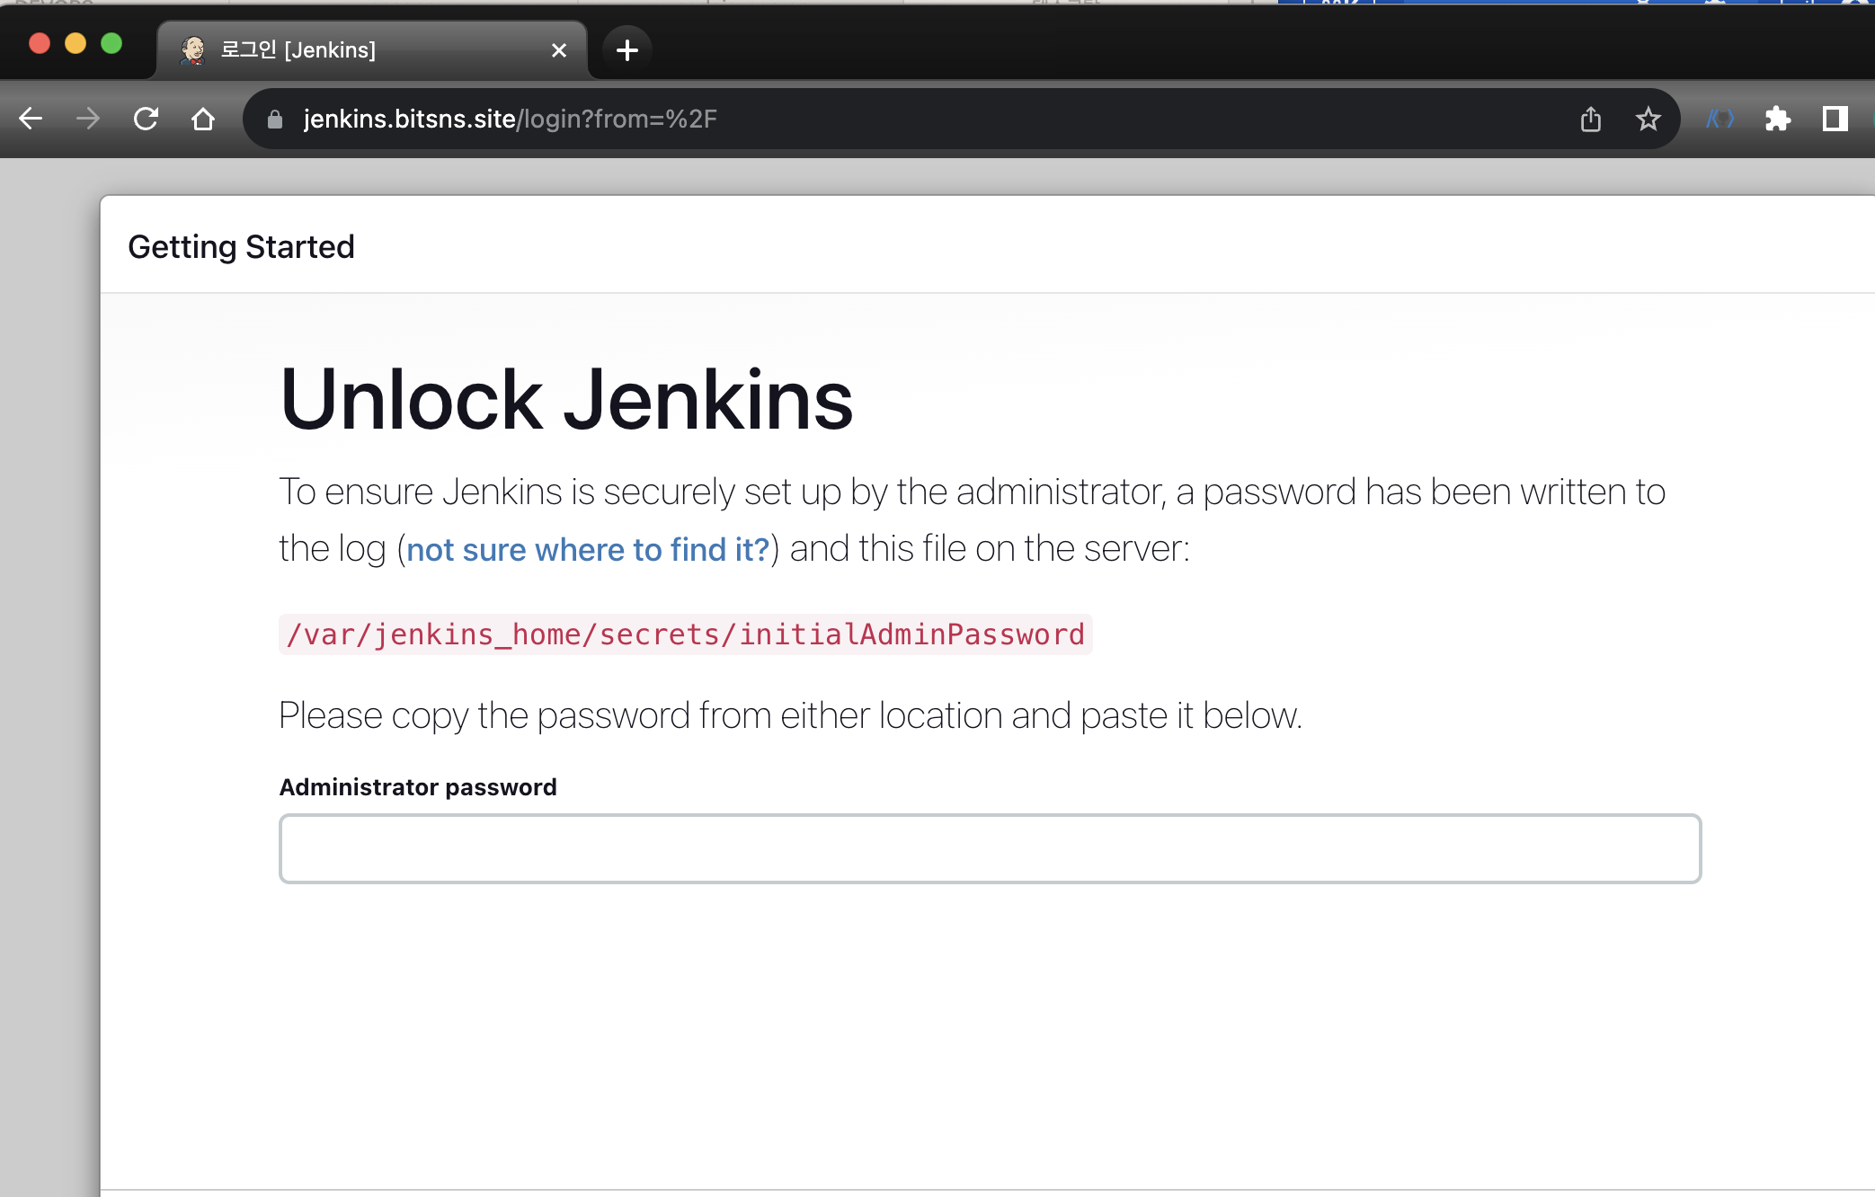Open 'not sure where to find it?' link
This screenshot has height=1197, width=1875.
[x=588, y=549]
